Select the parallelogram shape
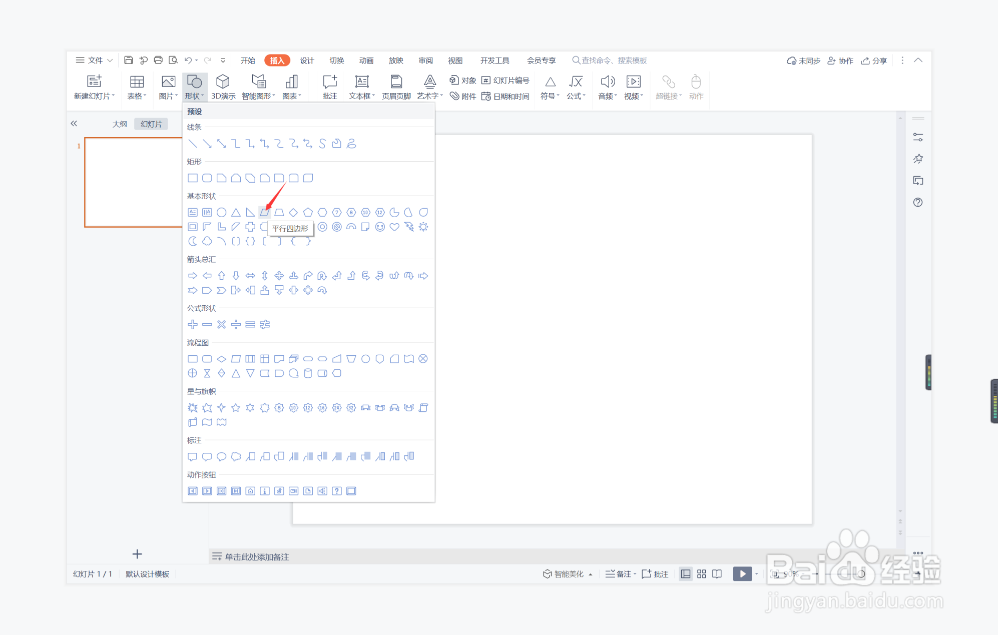 pos(264,212)
